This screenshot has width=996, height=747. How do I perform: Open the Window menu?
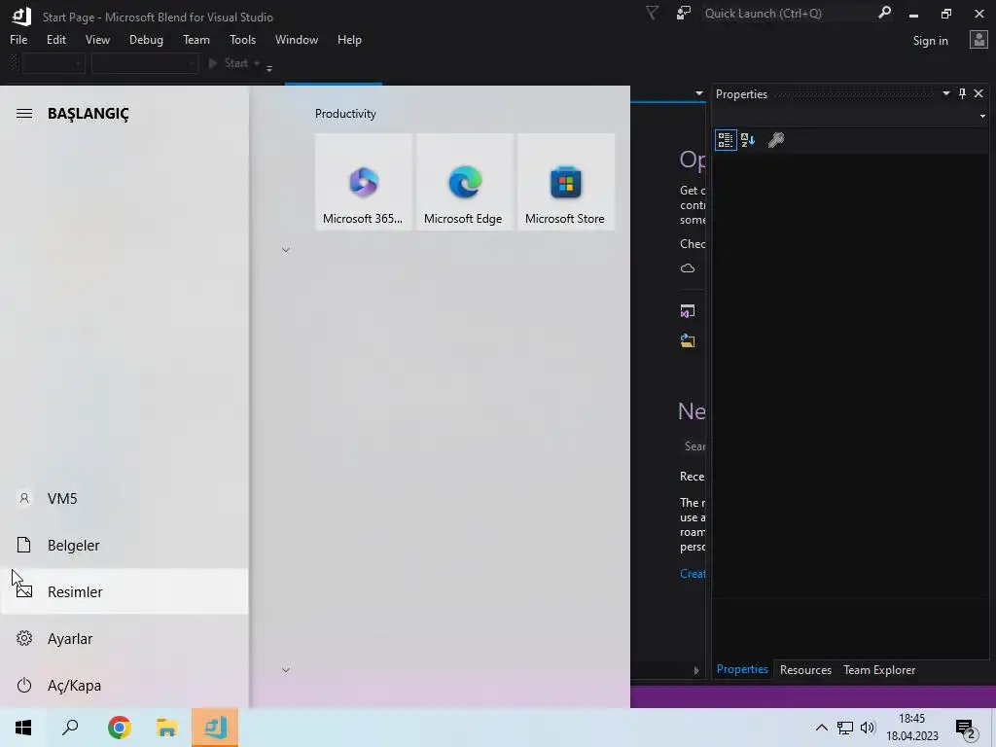tap(296, 39)
